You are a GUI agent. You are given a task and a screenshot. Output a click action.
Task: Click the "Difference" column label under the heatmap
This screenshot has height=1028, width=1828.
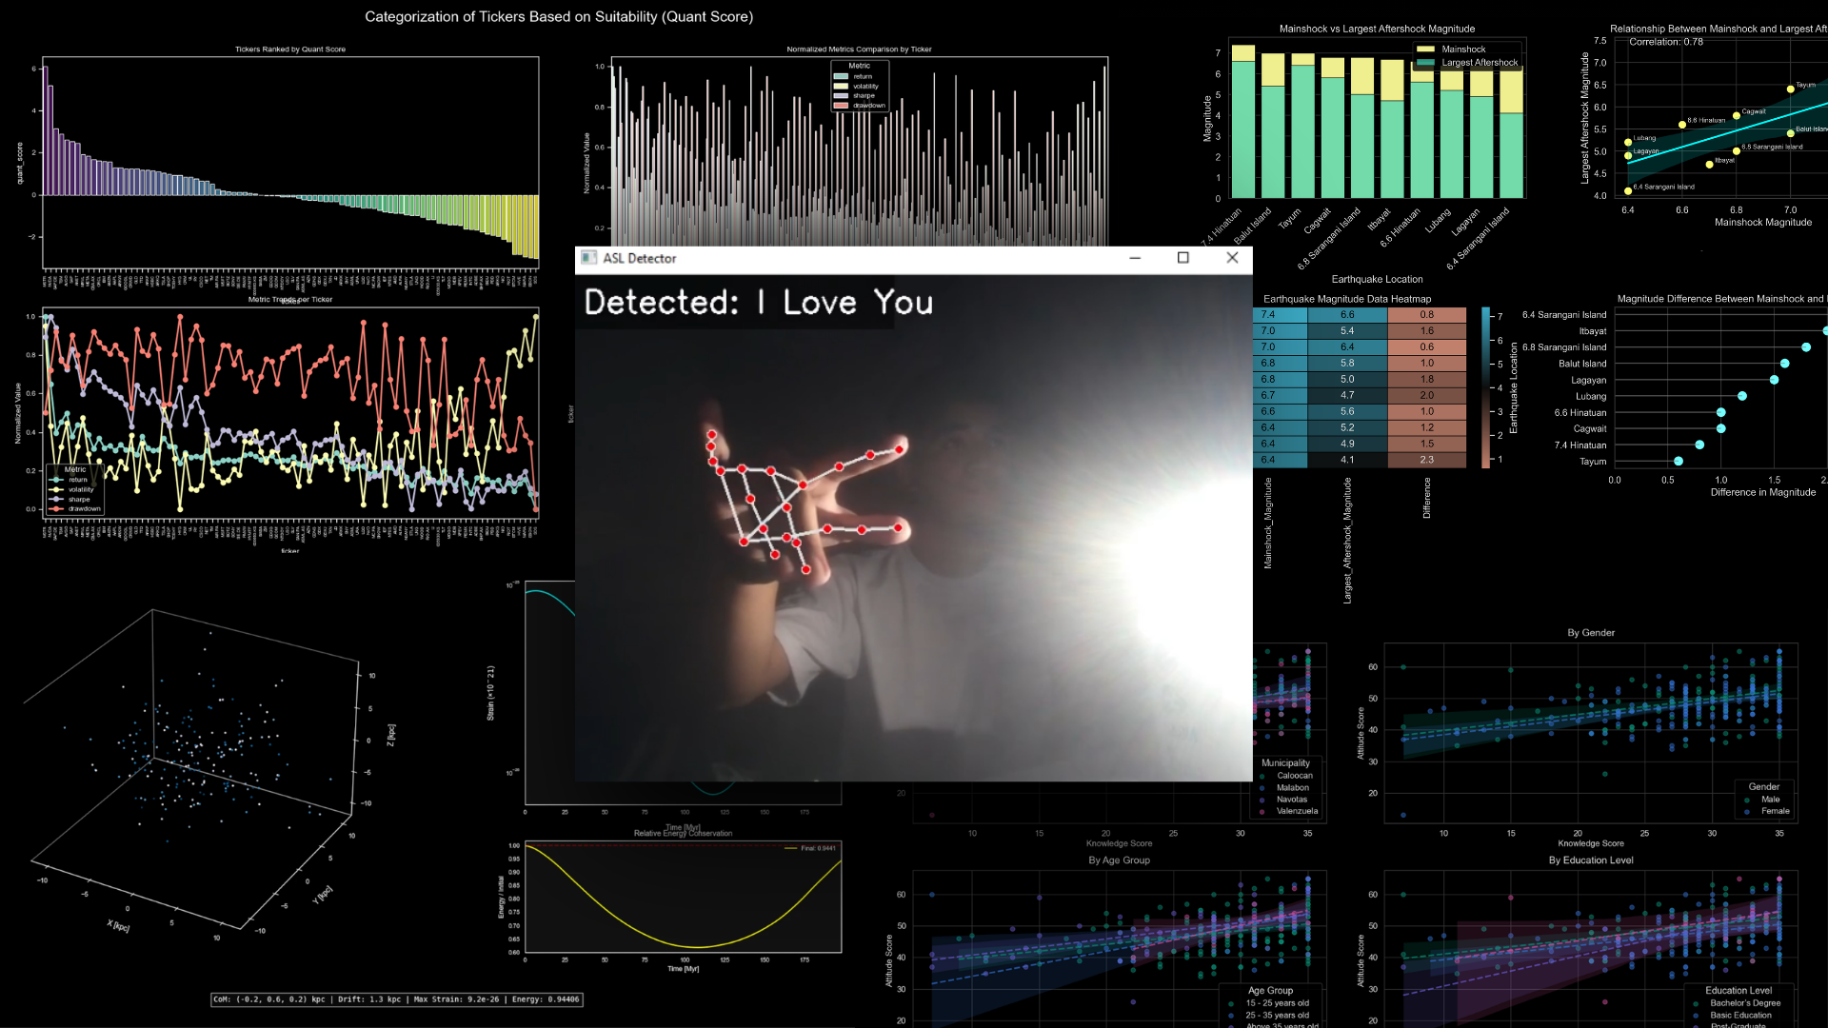click(1427, 498)
